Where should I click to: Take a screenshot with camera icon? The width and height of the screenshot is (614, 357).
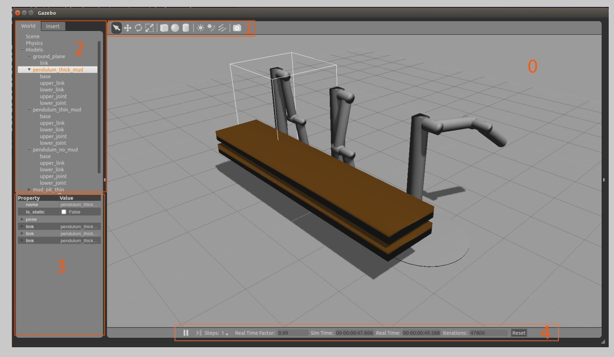click(237, 28)
